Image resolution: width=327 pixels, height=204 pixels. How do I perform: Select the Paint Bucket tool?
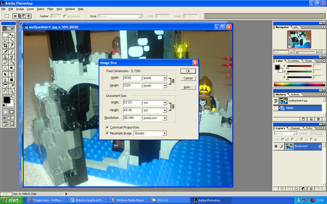[x=12, y=63]
